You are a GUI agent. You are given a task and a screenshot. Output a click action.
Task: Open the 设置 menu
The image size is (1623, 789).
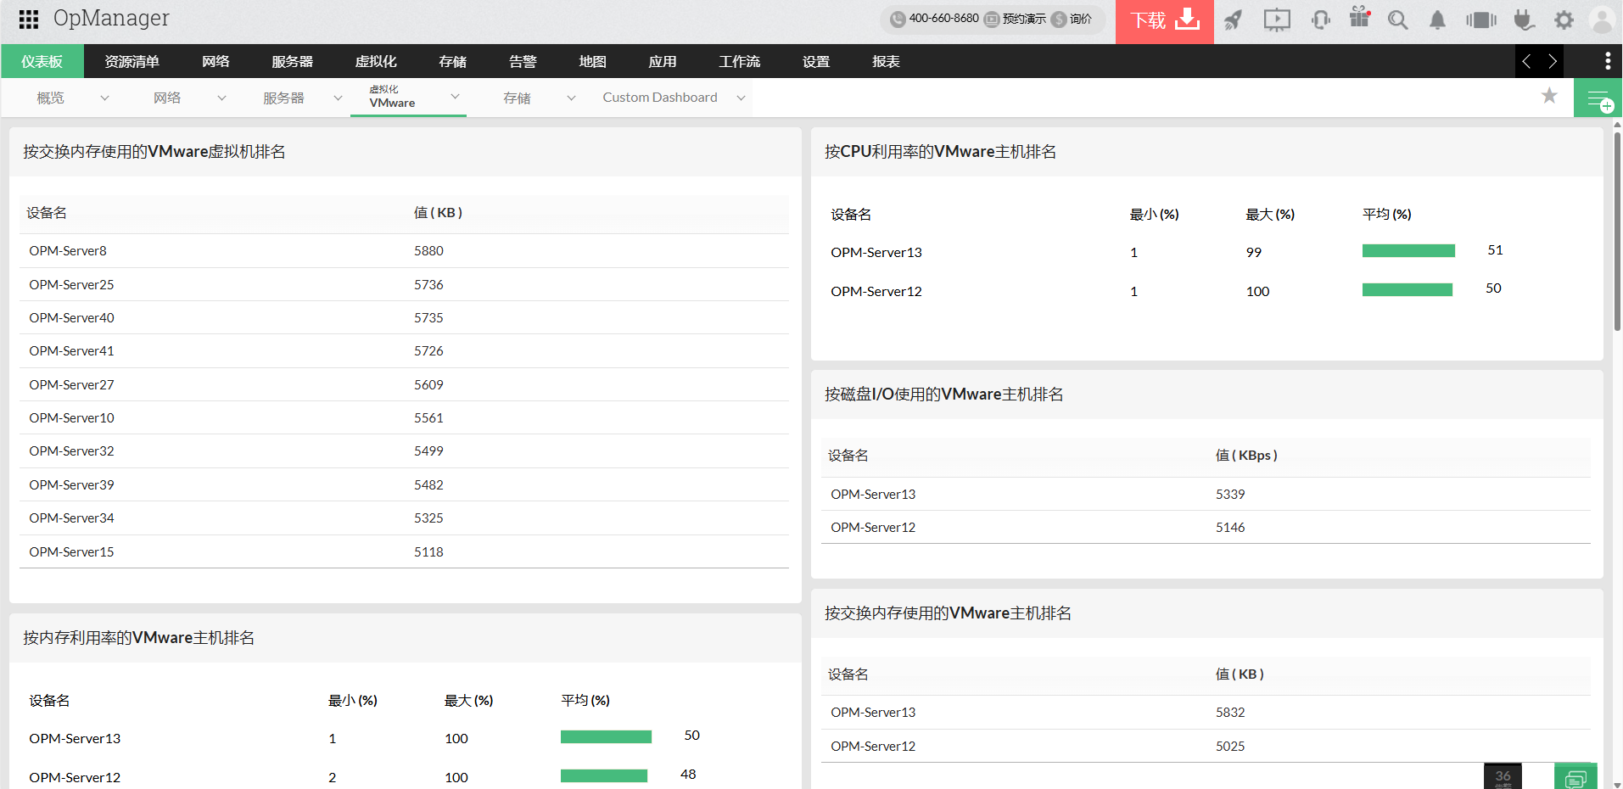click(x=816, y=61)
